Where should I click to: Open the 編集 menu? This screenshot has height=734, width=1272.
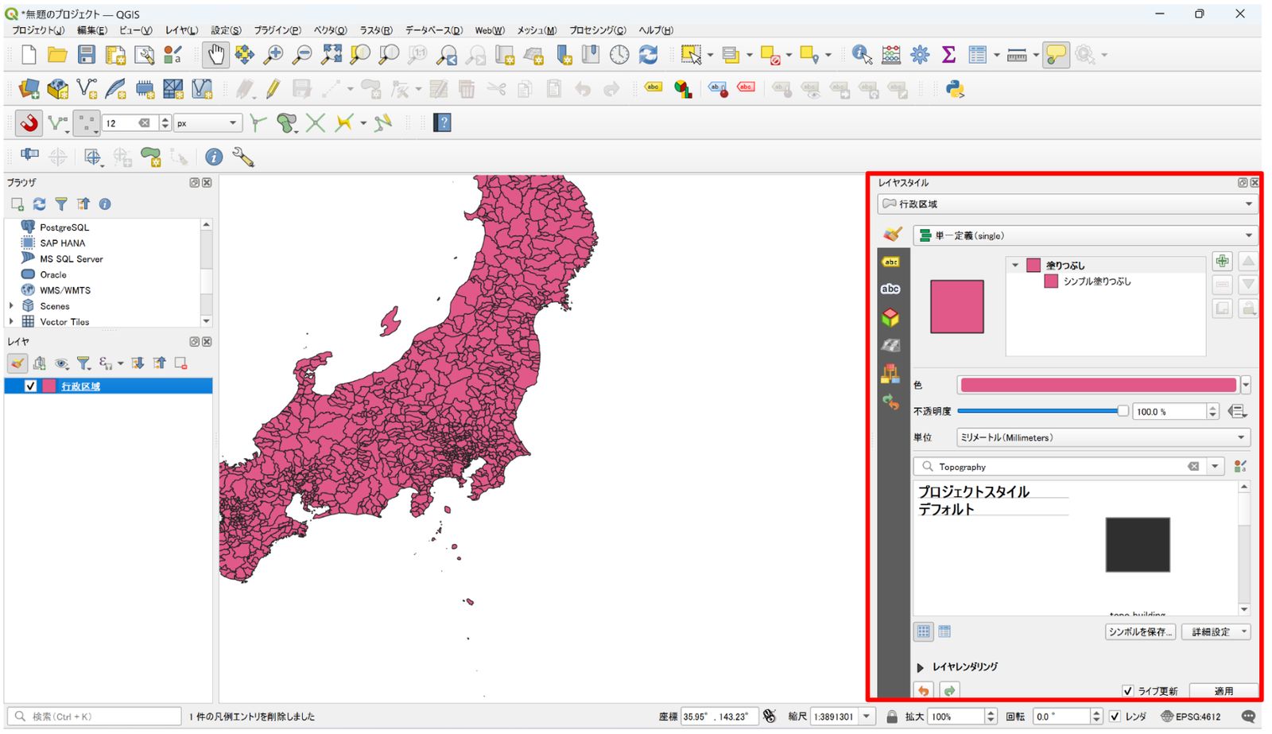tap(91, 30)
